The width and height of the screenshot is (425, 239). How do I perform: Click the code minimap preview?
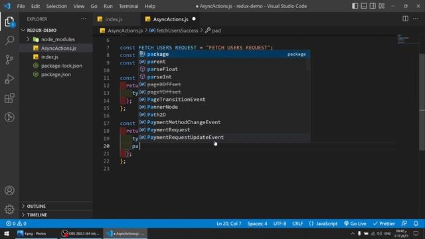point(404,39)
